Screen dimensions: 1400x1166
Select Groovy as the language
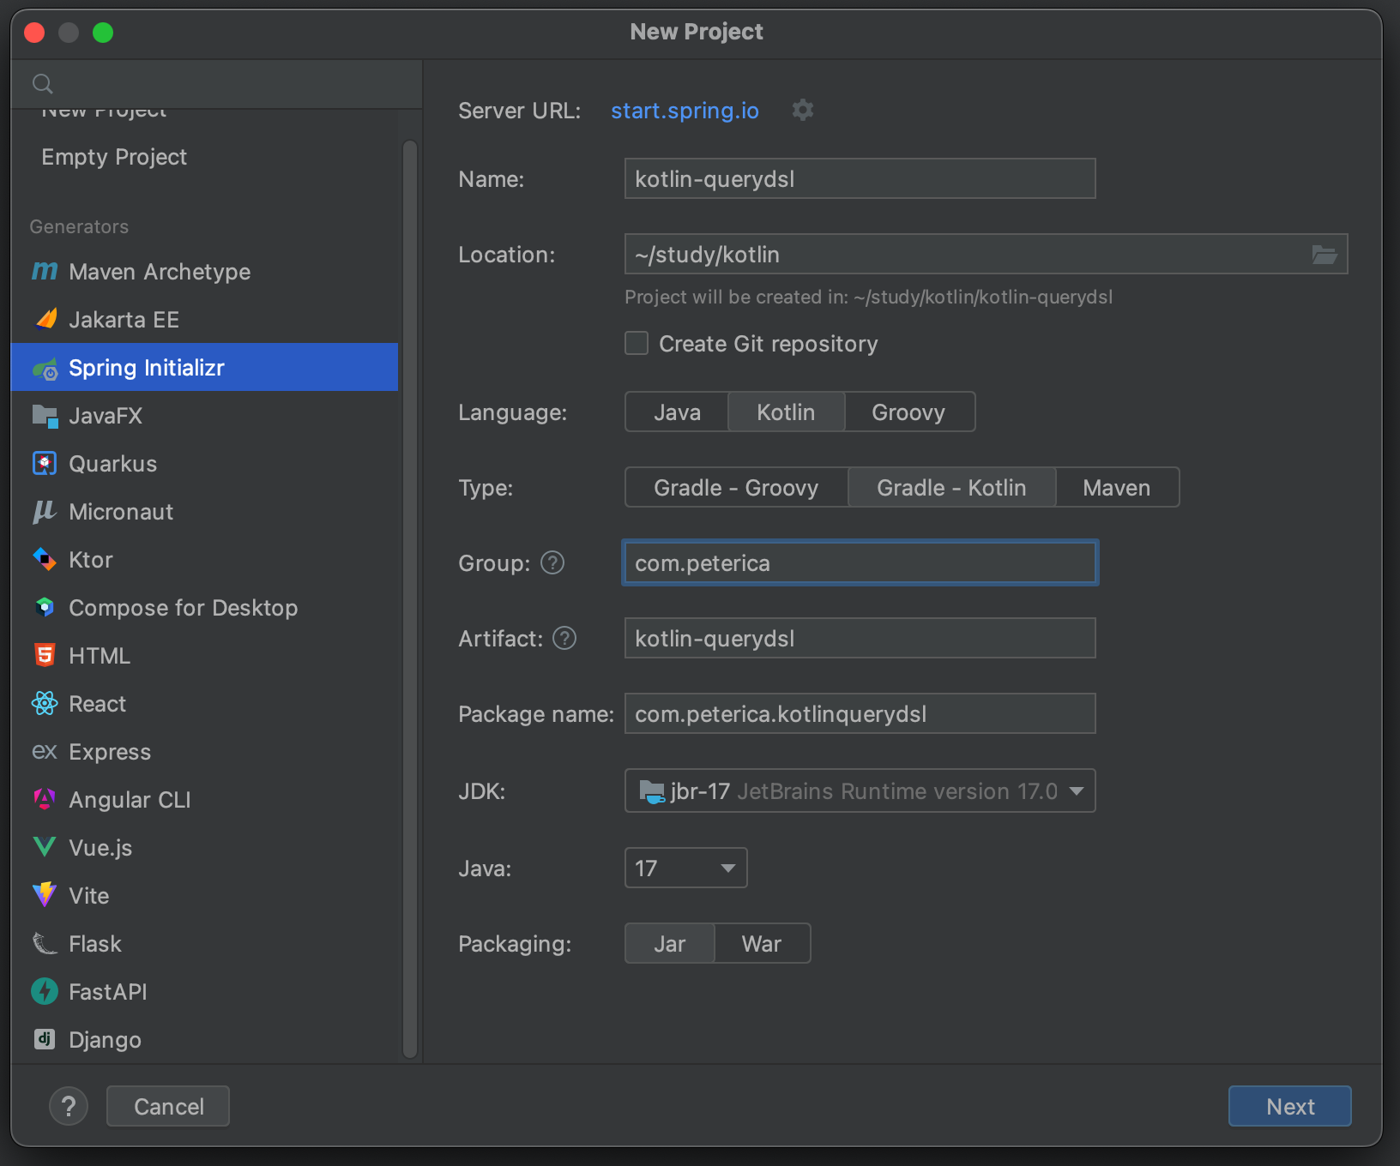point(909,412)
